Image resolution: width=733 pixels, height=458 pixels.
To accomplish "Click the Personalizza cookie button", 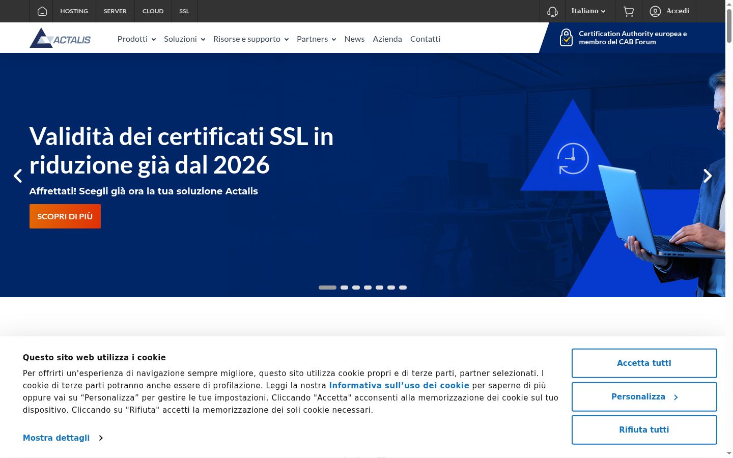I will coord(644,396).
